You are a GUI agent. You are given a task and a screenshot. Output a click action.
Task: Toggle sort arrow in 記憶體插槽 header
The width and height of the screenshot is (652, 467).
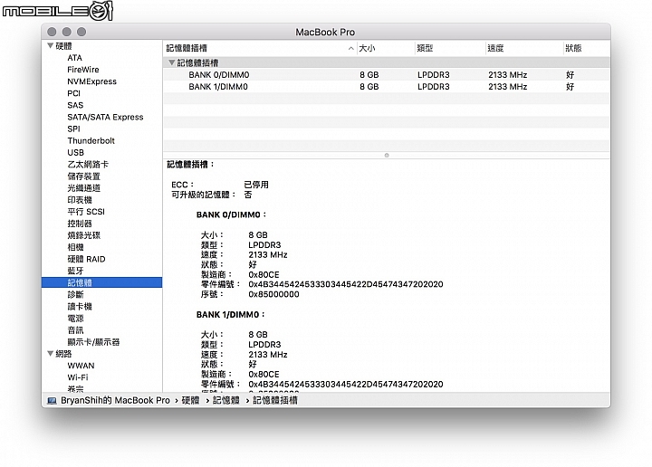(351, 48)
